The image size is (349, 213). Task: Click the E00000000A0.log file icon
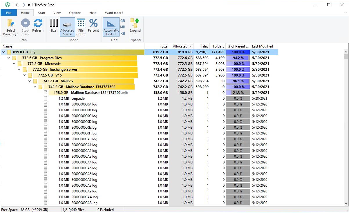click(45, 139)
